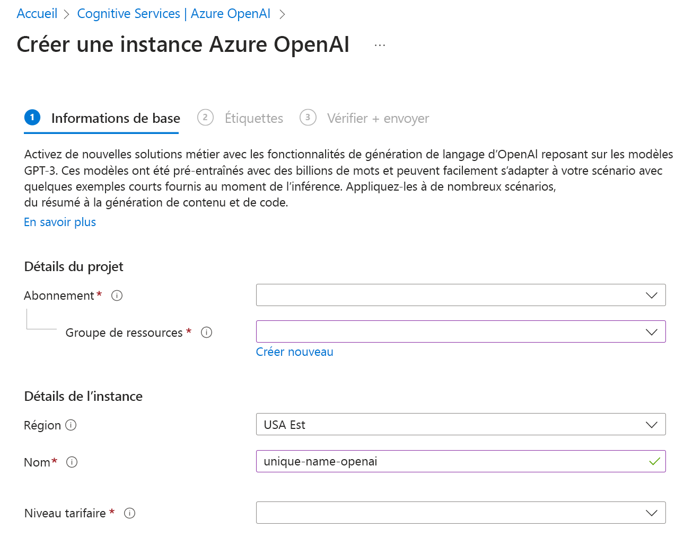Go to the Étiquettes tab

pyautogui.click(x=254, y=118)
